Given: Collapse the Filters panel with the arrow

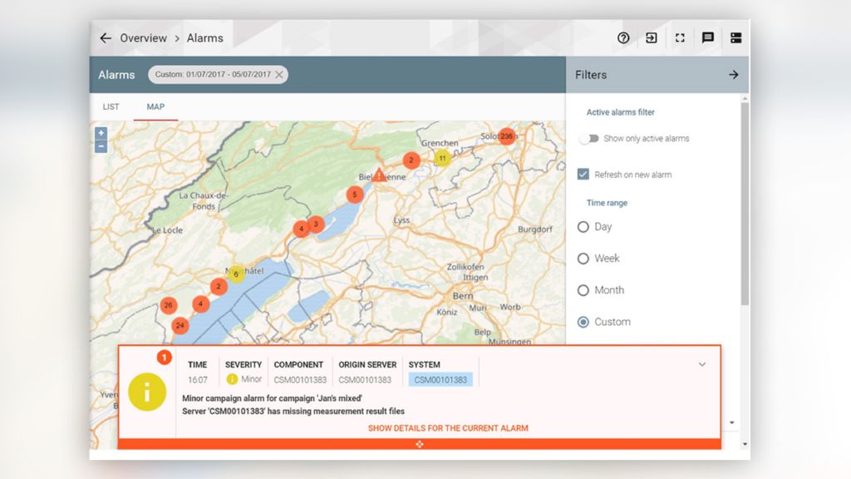Looking at the screenshot, I should [733, 74].
